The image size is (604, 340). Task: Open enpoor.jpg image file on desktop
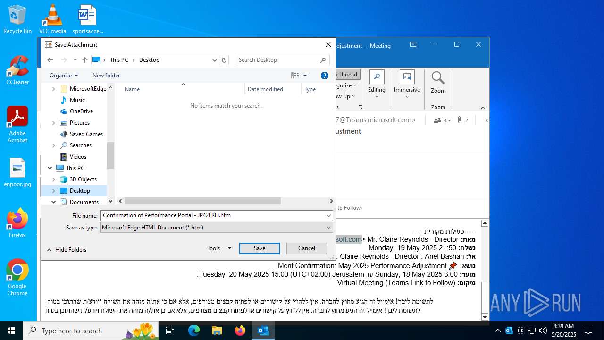click(x=17, y=173)
